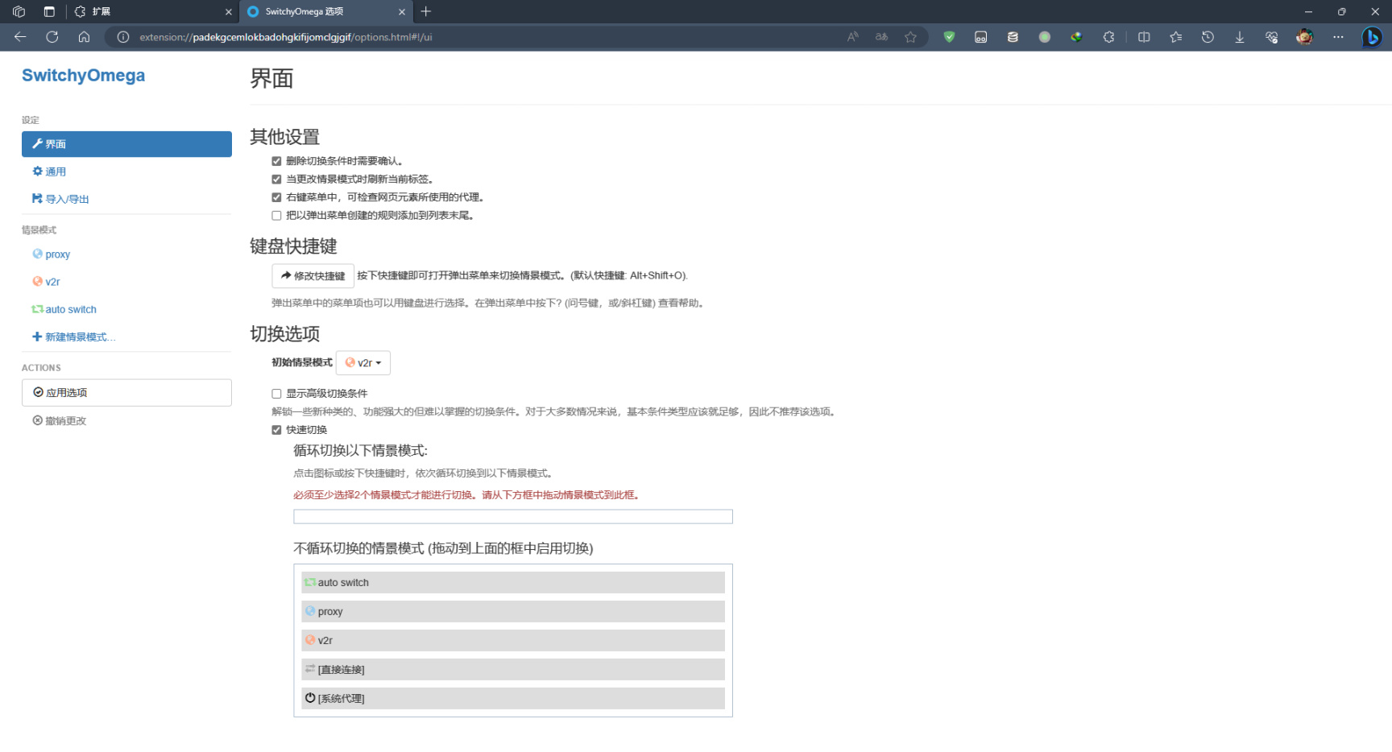Toggle 当更改情景模式时刷新当前标签 checkbox
Viewport: 1392px width, 752px height.
276,180
